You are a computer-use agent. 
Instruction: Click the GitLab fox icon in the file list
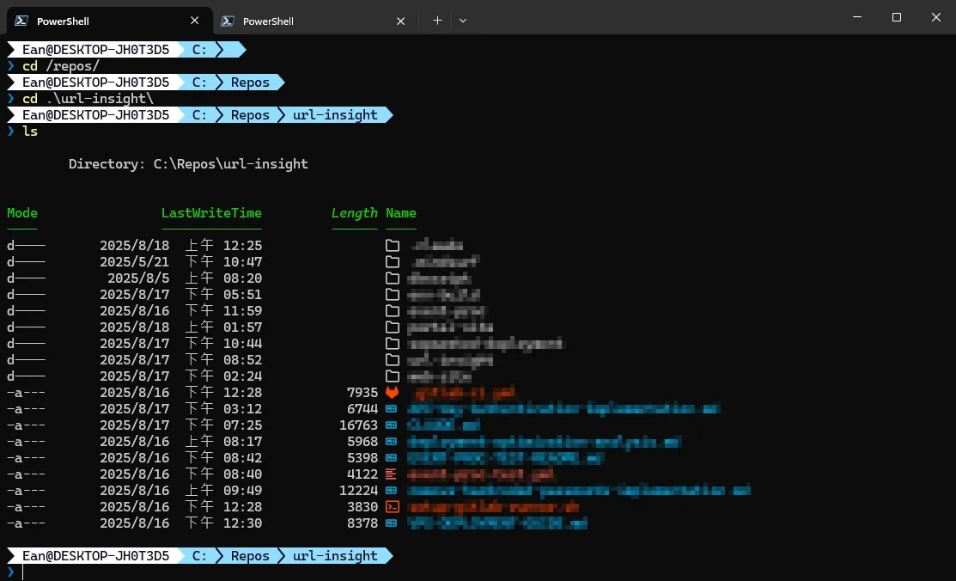(393, 392)
